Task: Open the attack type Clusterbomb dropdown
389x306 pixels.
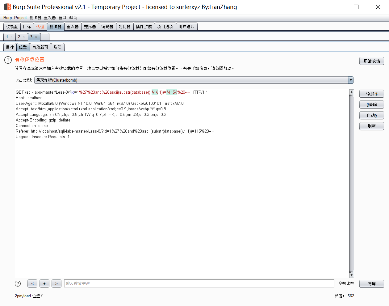Action: (x=194, y=80)
